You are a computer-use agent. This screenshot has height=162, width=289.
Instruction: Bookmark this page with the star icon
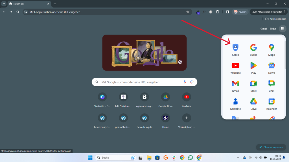click(x=188, y=12)
